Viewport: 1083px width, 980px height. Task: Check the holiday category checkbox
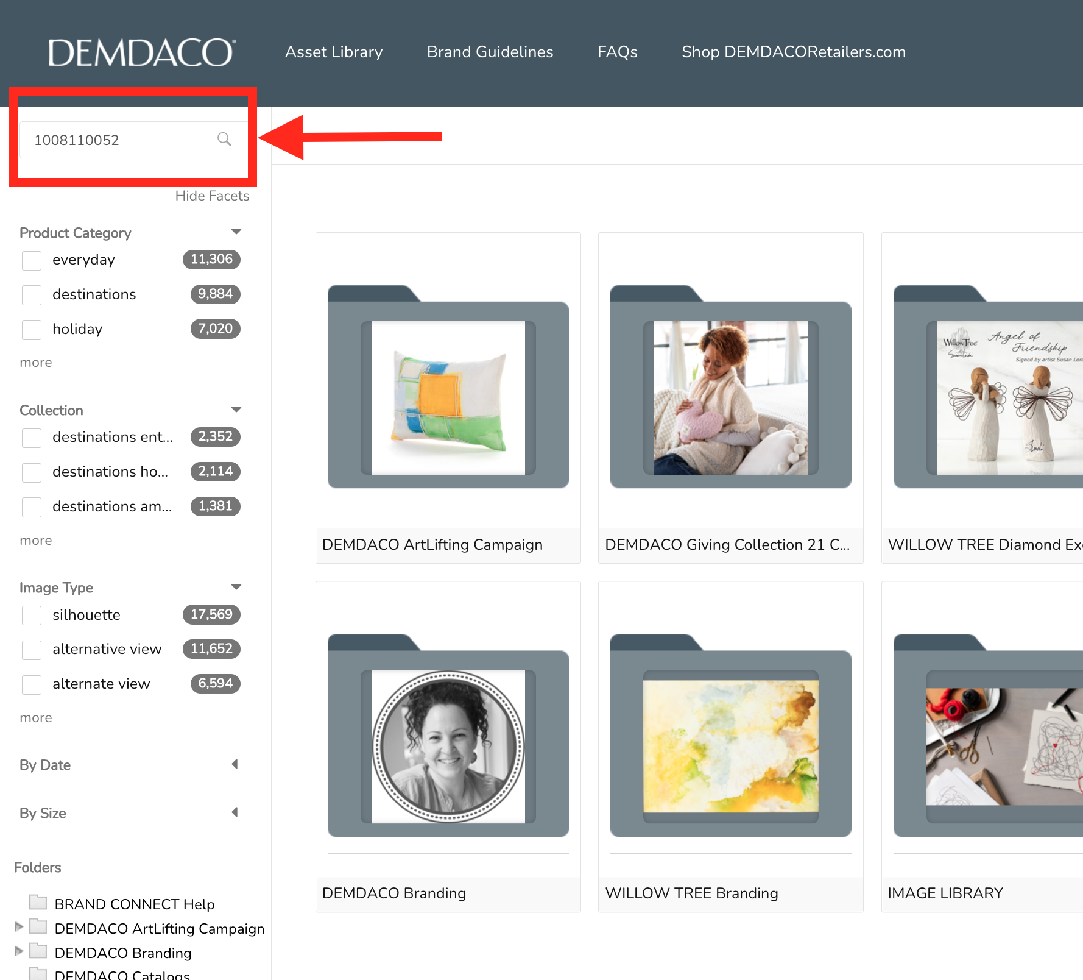[x=32, y=330]
